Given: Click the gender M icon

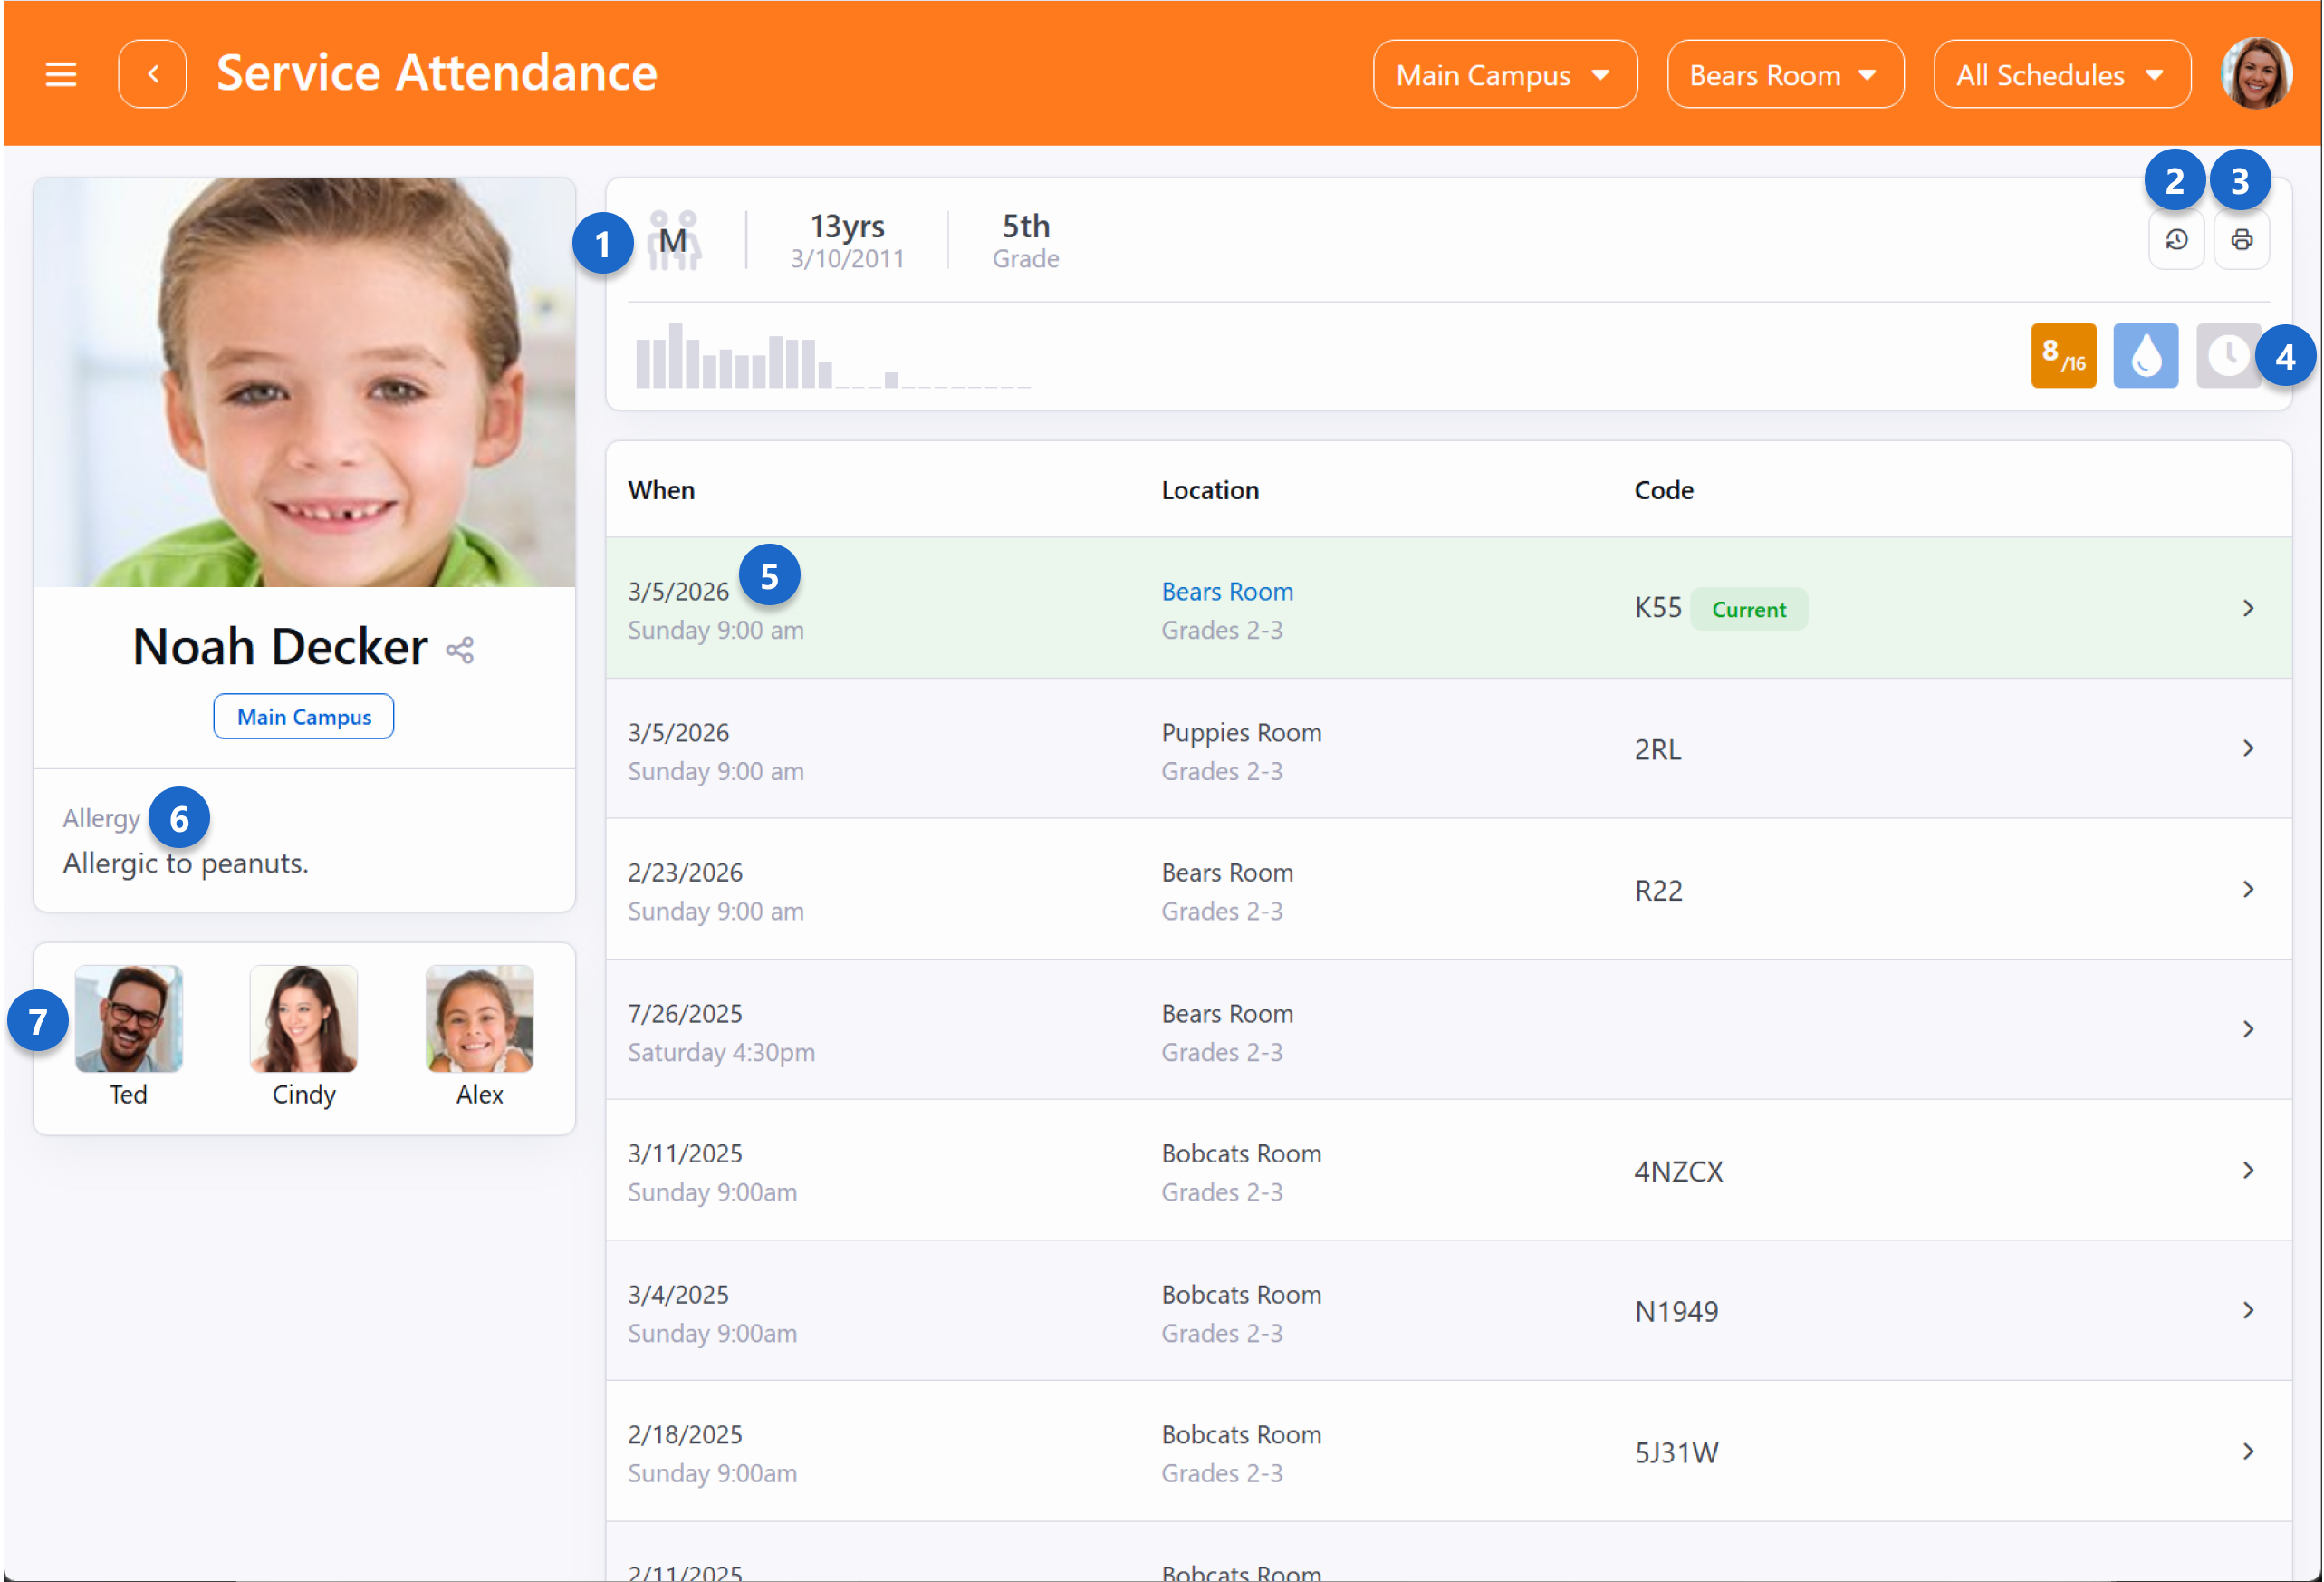Looking at the screenshot, I should (x=673, y=240).
